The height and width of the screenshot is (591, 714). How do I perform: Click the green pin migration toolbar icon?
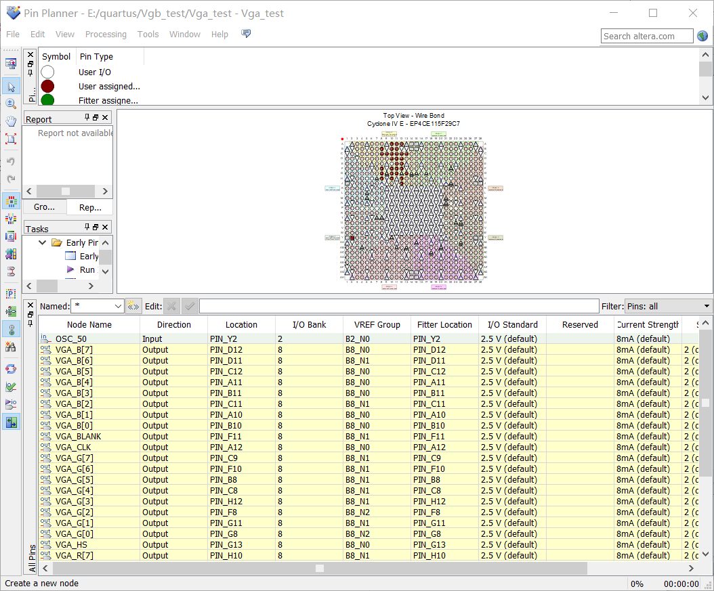point(11,311)
